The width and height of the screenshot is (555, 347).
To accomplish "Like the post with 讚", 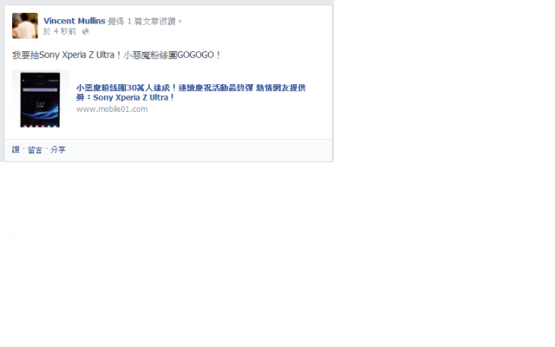I will 16,150.
